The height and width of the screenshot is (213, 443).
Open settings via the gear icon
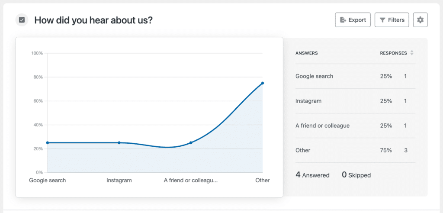tap(421, 20)
